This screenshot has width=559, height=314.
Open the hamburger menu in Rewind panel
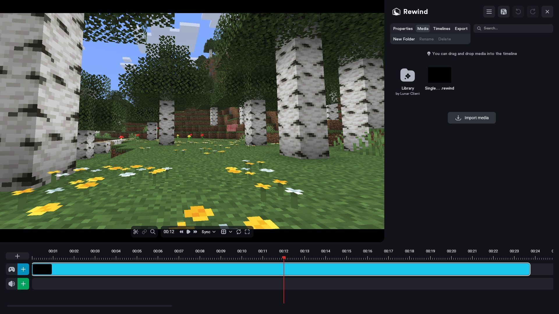click(489, 12)
